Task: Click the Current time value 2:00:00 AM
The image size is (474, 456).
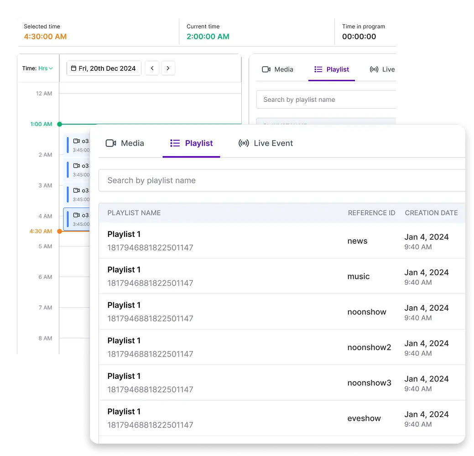Action: 208,37
